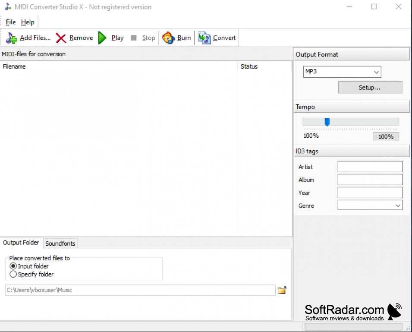Viewport: 412px width, 332px height.
Task: Click the Burn toolbar label
Action: coord(184,38)
